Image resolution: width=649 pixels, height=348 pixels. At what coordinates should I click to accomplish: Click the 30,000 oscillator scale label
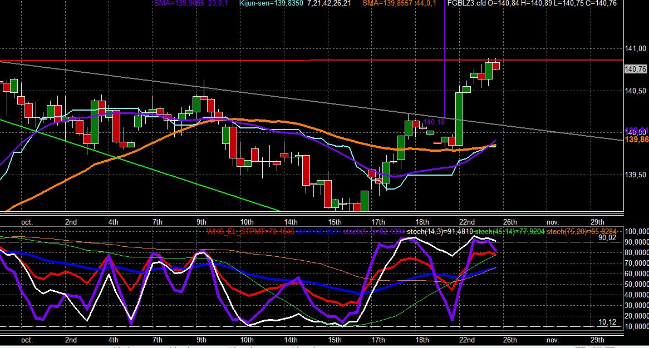pos(637,305)
